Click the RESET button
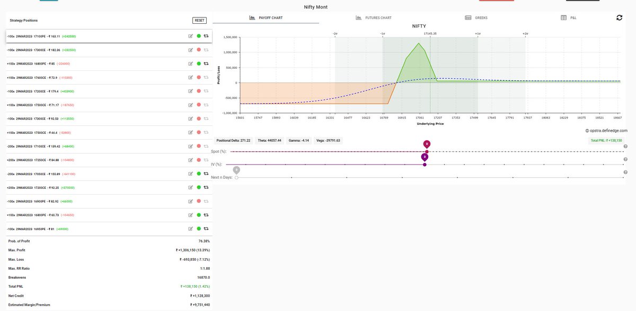Screen dimensions: 636x311 click(199, 20)
